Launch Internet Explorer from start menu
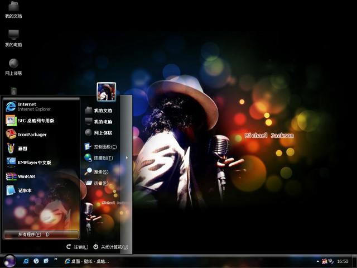The image size is (357, 268). pos(41,107)
